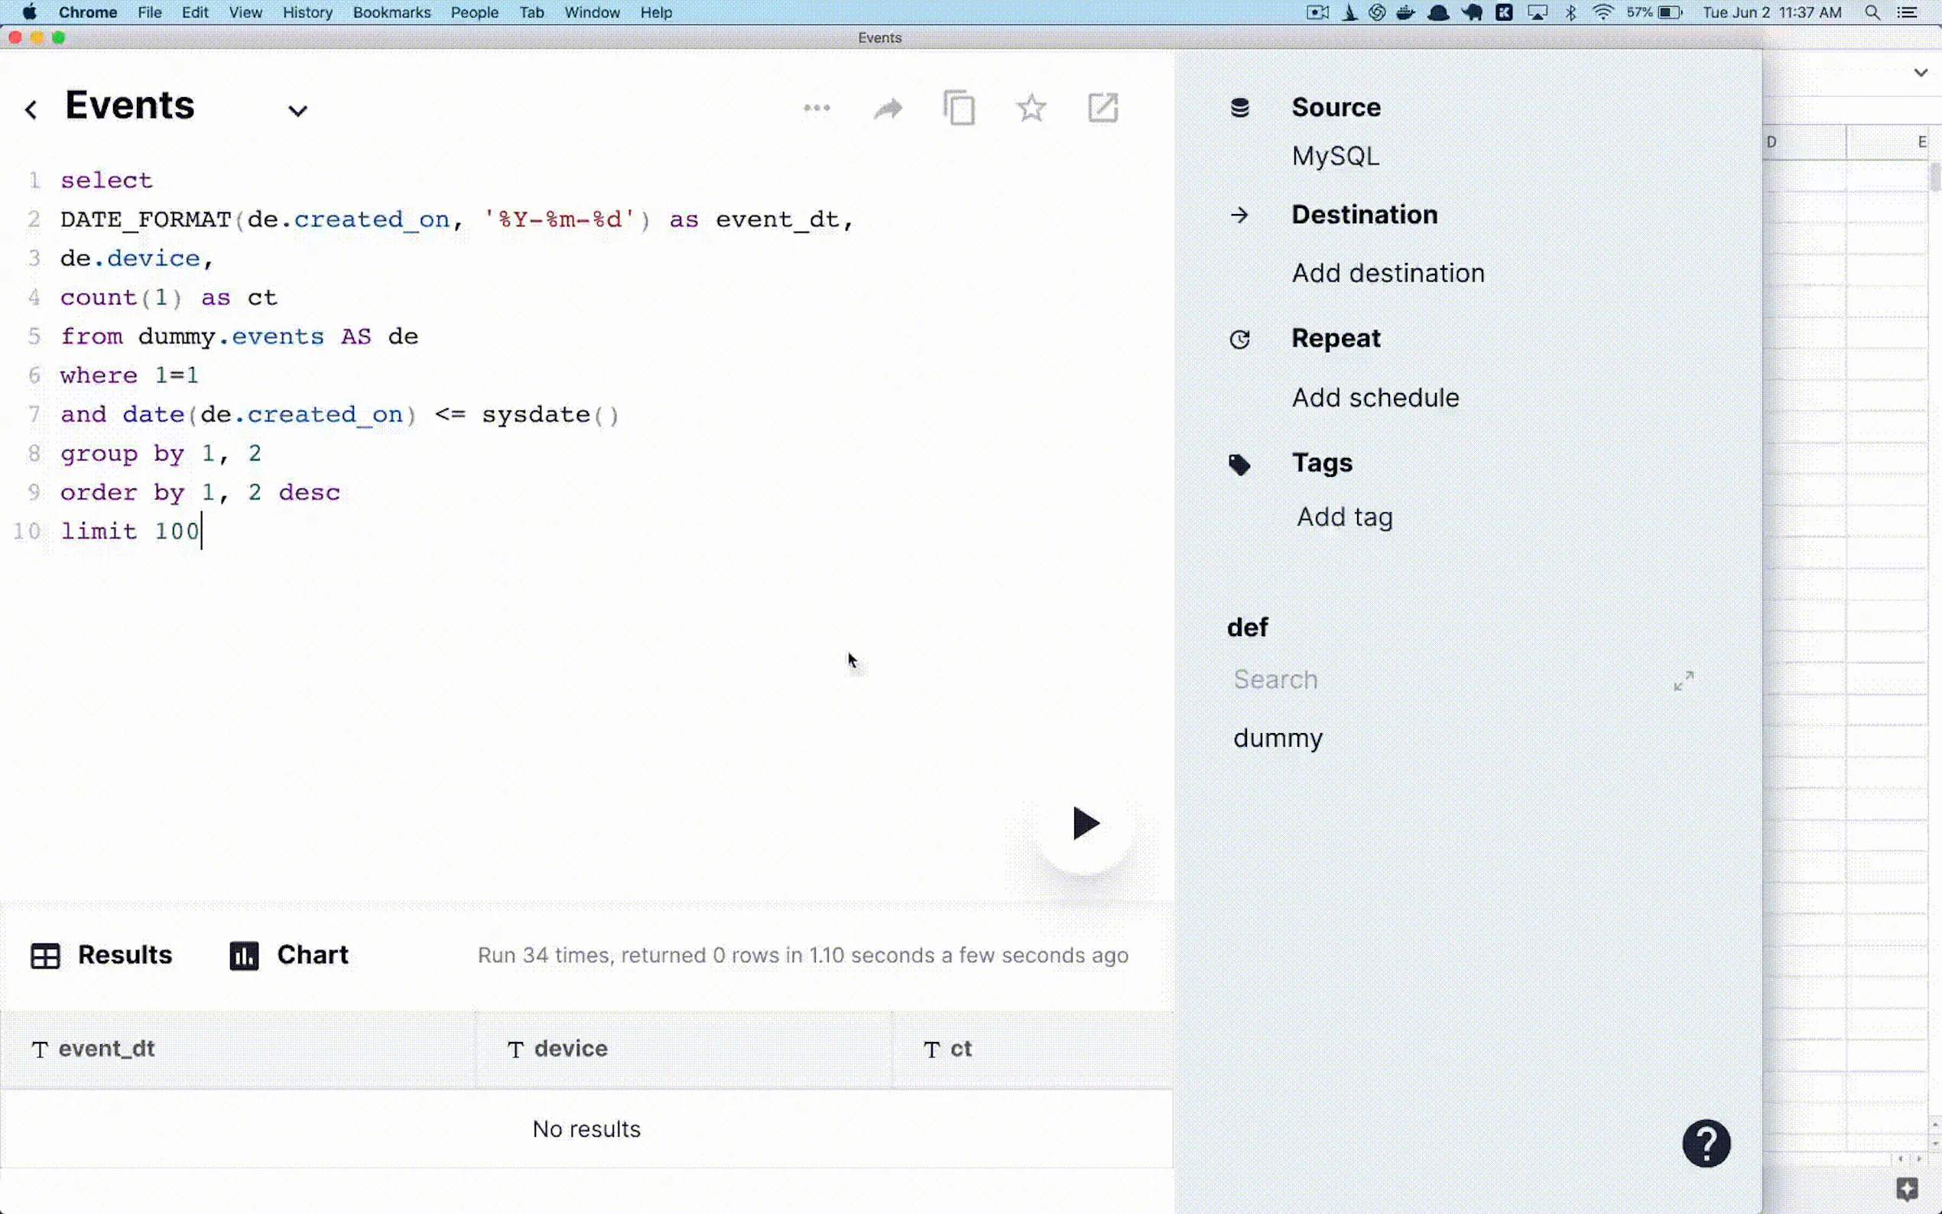Expand the schema browser panel icon

pyautogui.click(x=1684, y=681)
